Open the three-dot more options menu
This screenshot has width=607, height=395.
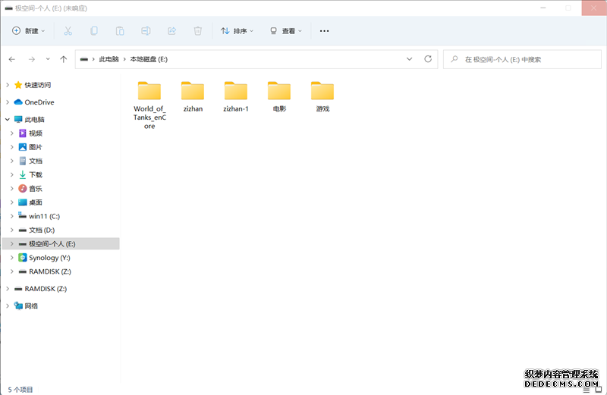pyautogui.click(x=324, y=31)
